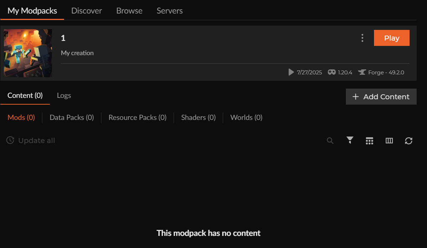This screenshot has width=427, height=248.
Task: Open the Browse tab
Action: click(x=129, y=11)
